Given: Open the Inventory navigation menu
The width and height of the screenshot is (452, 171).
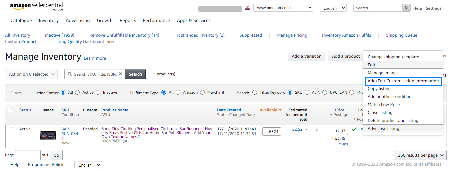Looking at the screenshot, I should (49, 20).
